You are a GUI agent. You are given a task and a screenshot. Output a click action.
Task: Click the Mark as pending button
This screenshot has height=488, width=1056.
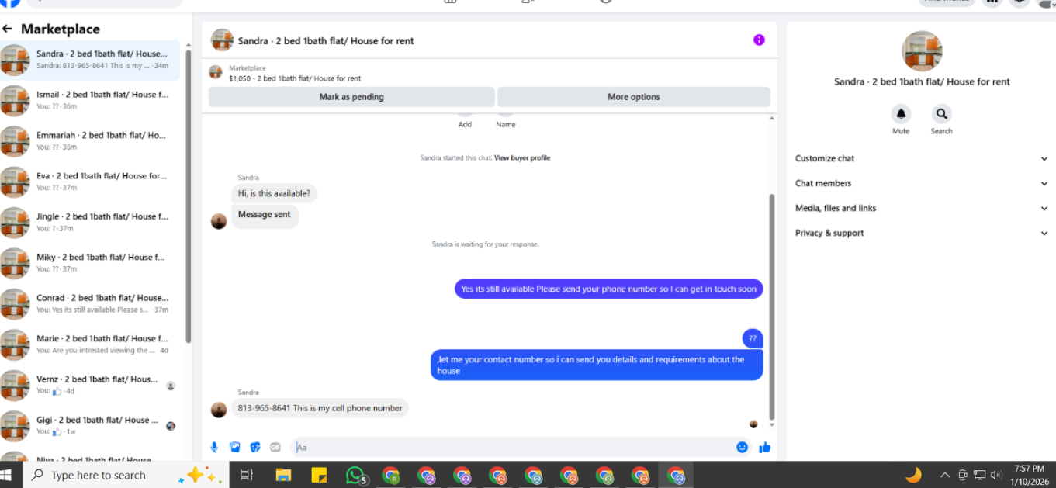click(x=351, y=97)
